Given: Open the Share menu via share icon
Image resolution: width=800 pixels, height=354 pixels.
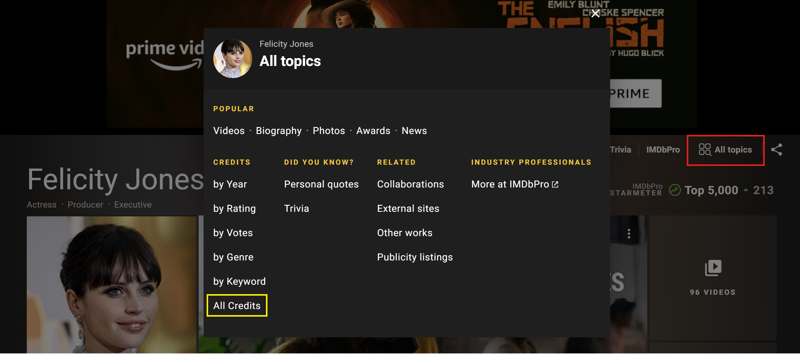Looking at the screenshot, I should point(777,150).
